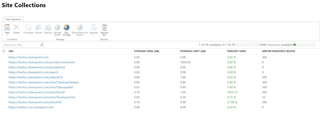Click the 0.18 storage used value
This screenshot has height=124, width=323.
(137, 102)
